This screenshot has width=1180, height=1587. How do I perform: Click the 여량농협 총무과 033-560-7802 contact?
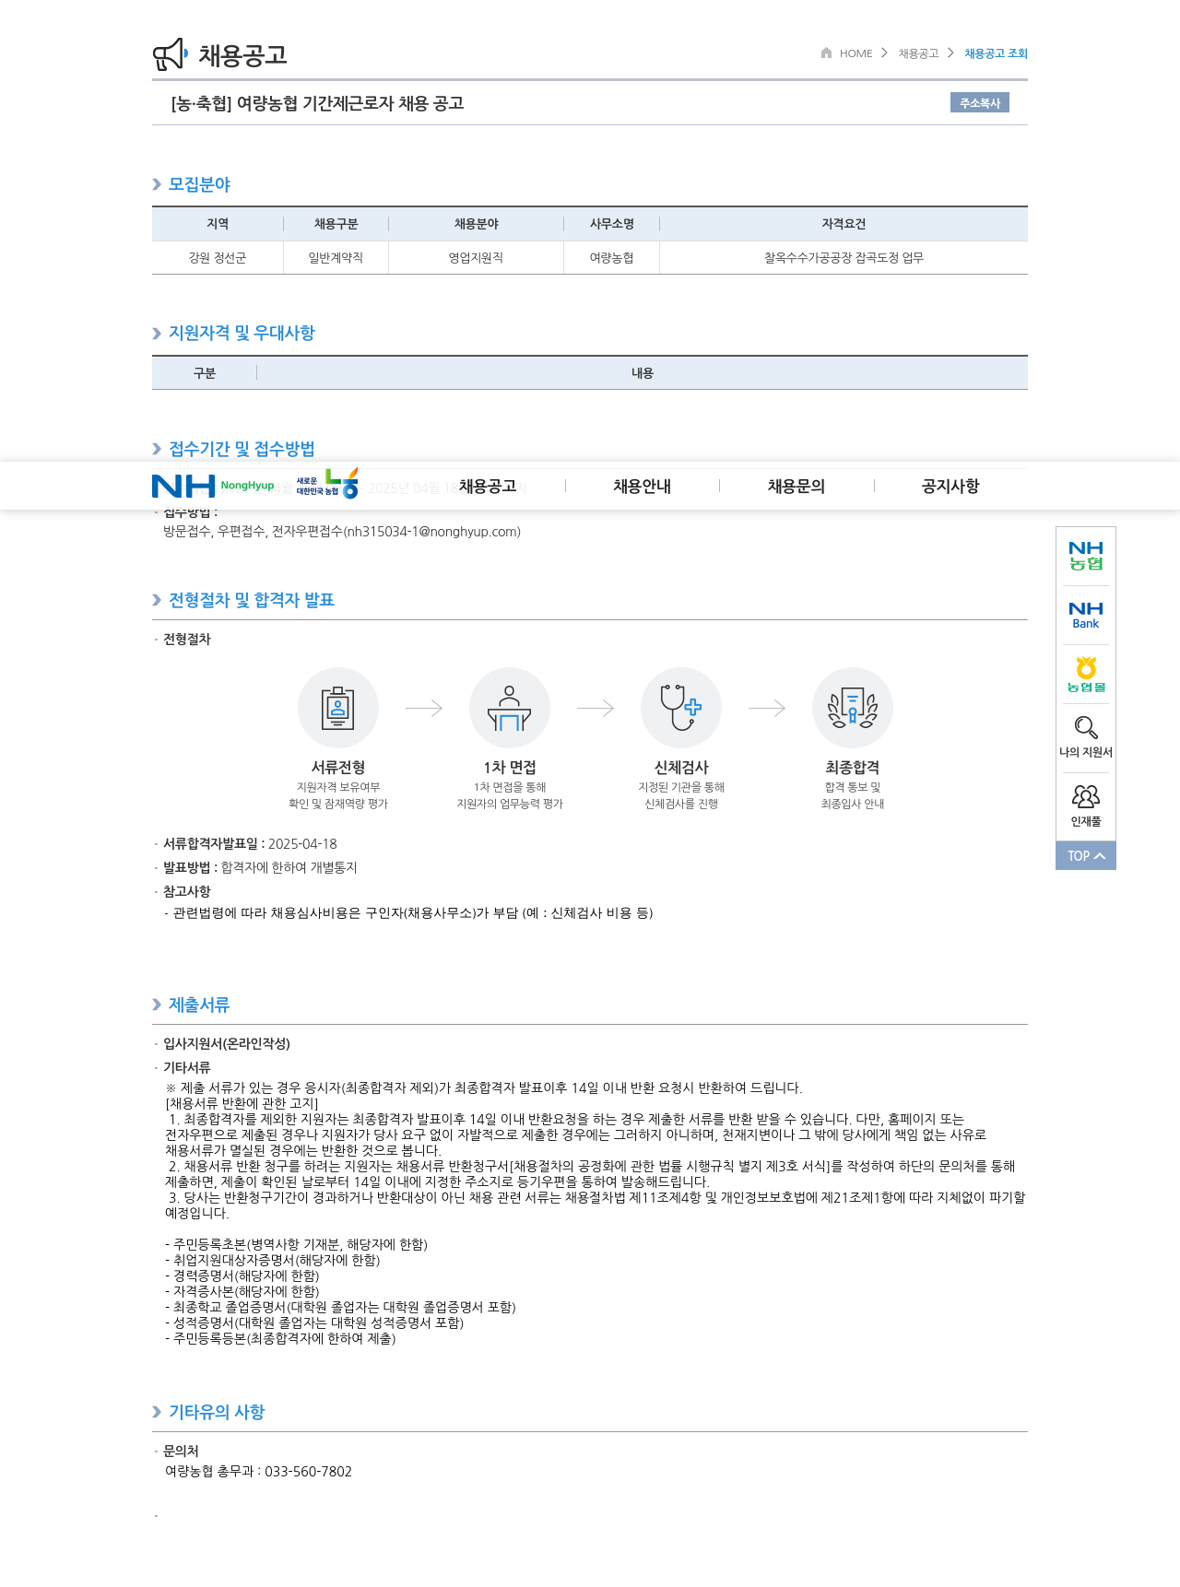(x=258, y=1471)
